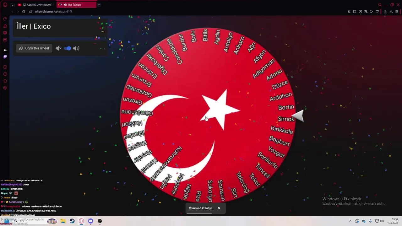Viewport: 402px width, 226px height.
Task: Open the GX Mods sidebar icon
Action: coord(5,40)
